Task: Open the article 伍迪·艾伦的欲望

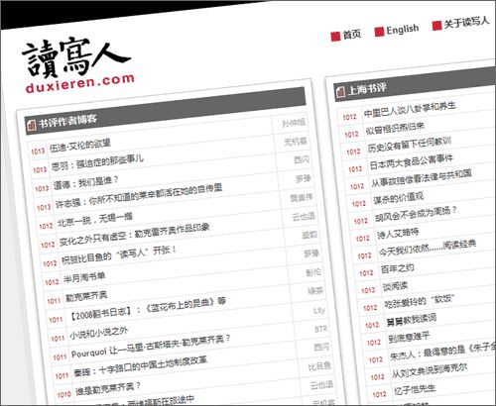Action: (x=80, y=146)
